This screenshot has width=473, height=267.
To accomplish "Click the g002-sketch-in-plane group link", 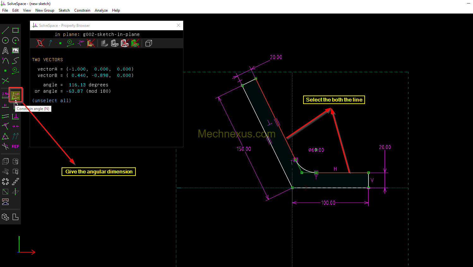I will pos(111,34).
